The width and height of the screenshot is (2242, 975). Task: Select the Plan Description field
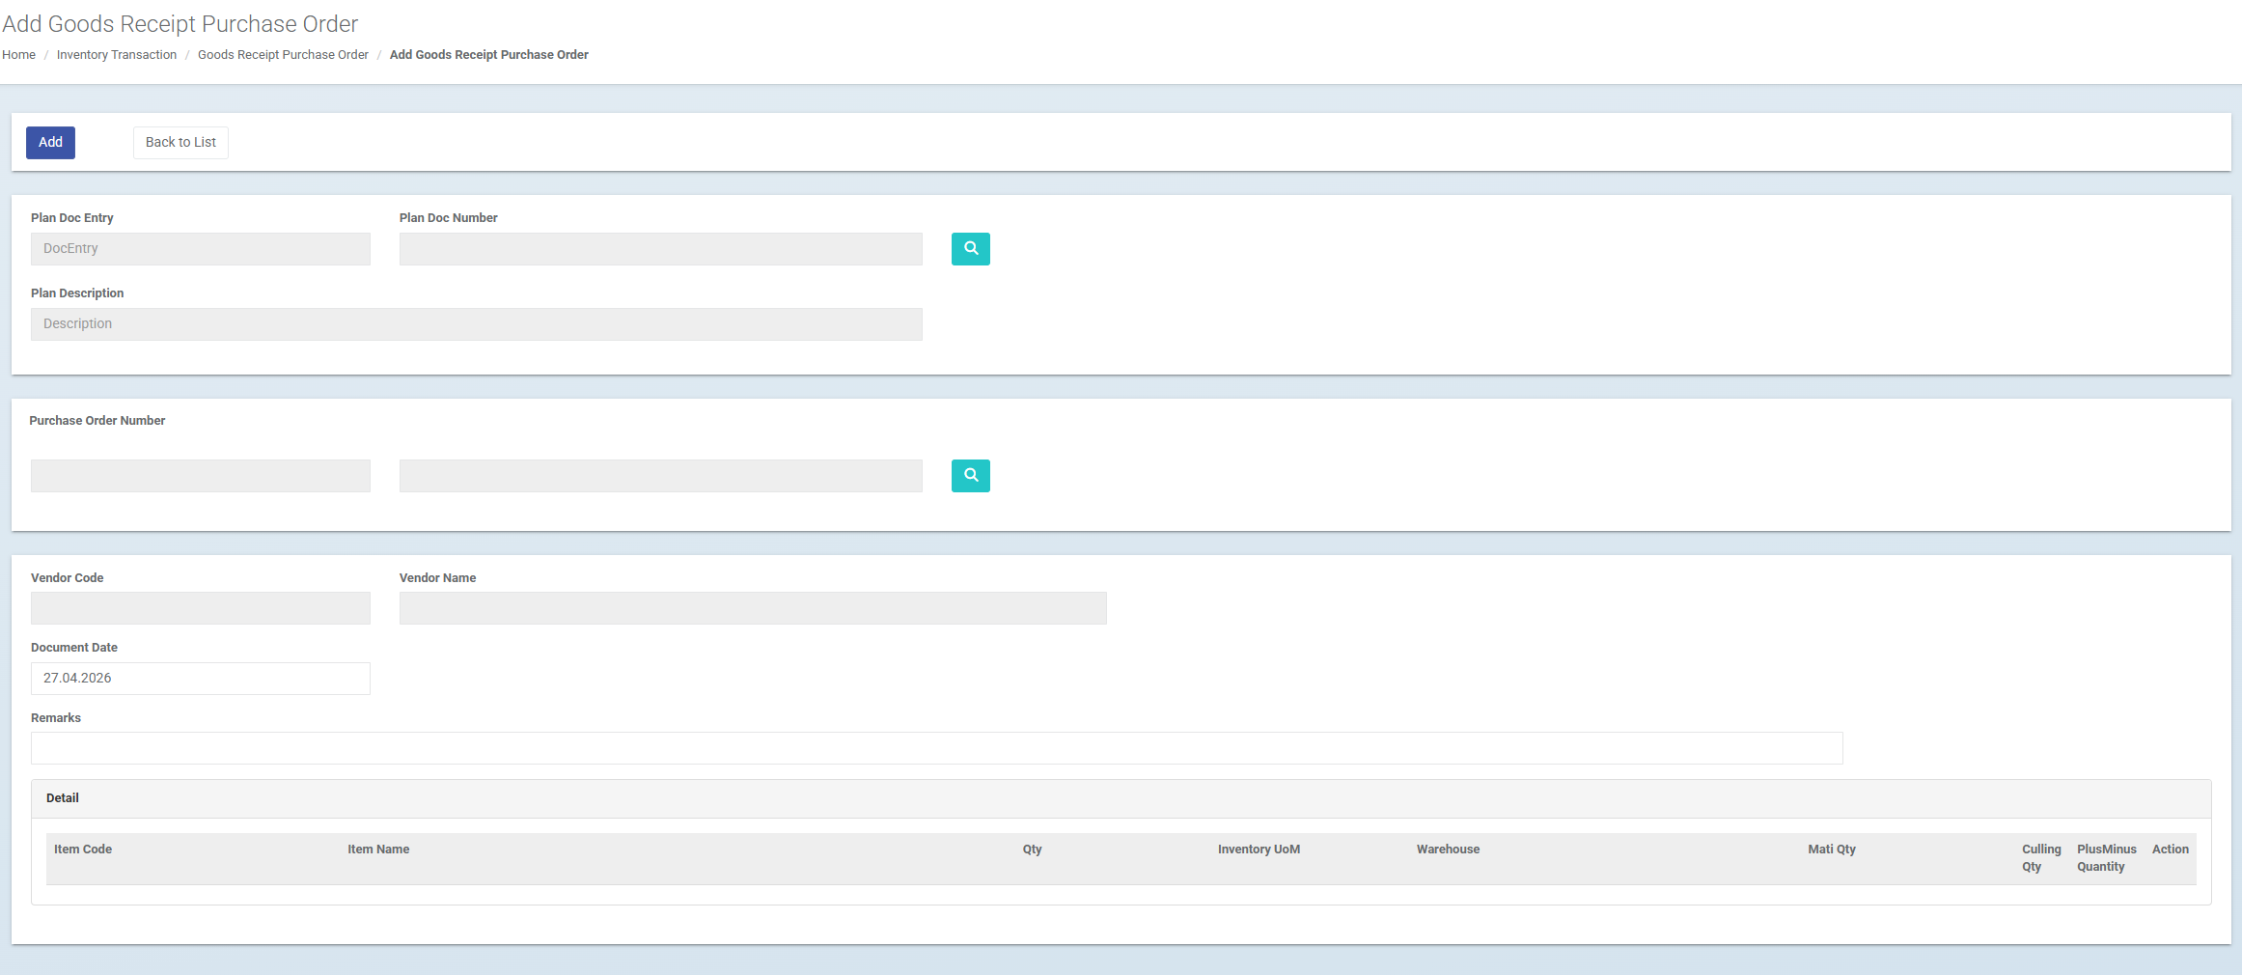coord(476,324)
